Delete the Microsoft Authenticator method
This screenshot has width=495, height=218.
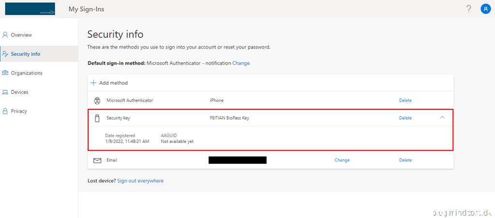405,101
